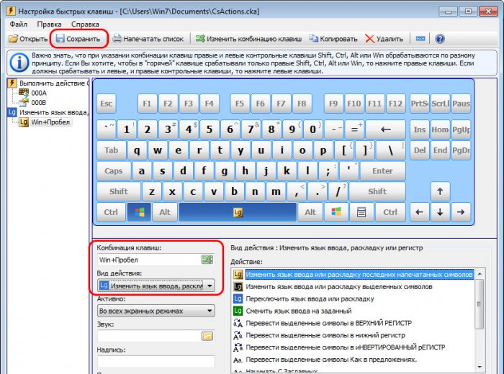
Task: Click the Ins key on virtual keyboard
Action: 420,129
